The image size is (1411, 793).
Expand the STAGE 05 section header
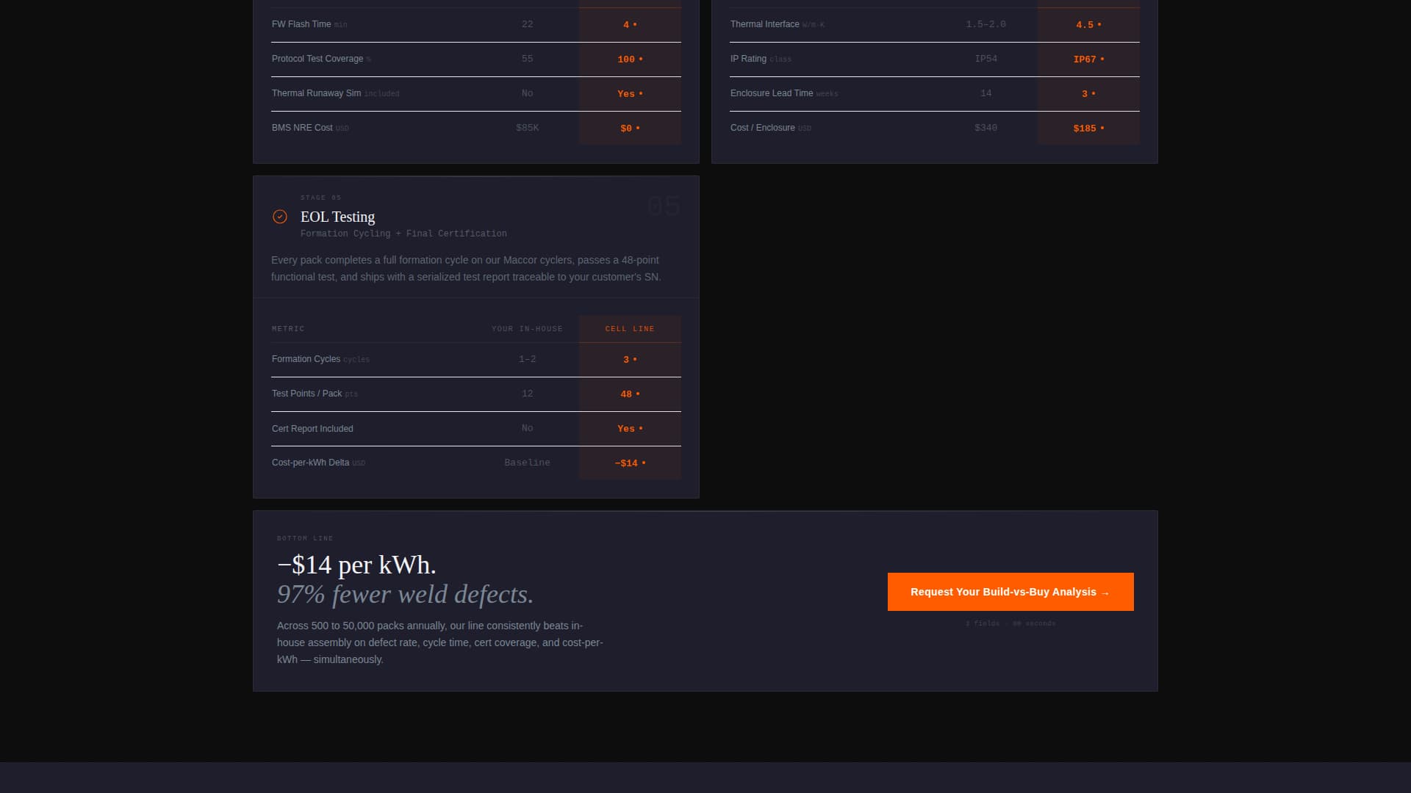point(320,198)
